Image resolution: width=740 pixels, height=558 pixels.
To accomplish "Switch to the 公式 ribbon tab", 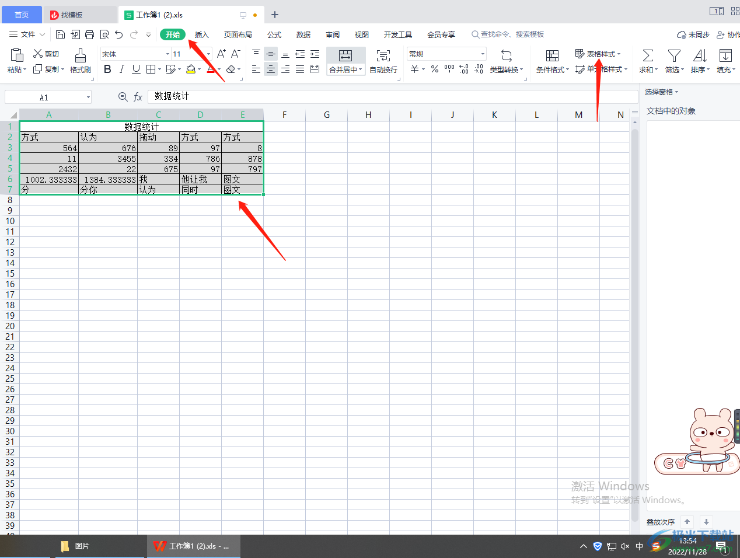I will point(274,34).
